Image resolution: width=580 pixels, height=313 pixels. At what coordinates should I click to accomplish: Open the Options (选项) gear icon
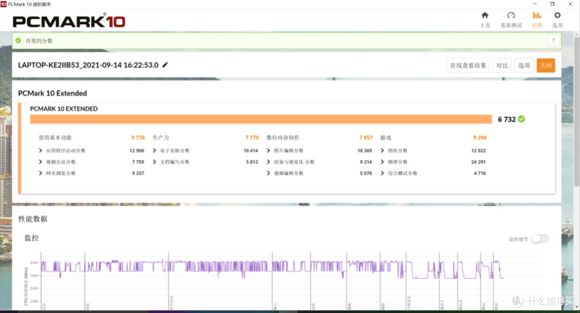tap(557, 15)
